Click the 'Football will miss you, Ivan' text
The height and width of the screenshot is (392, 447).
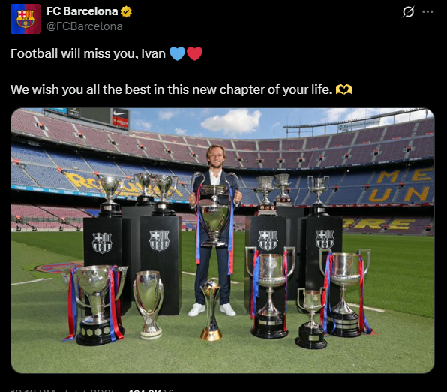point(88,53)
